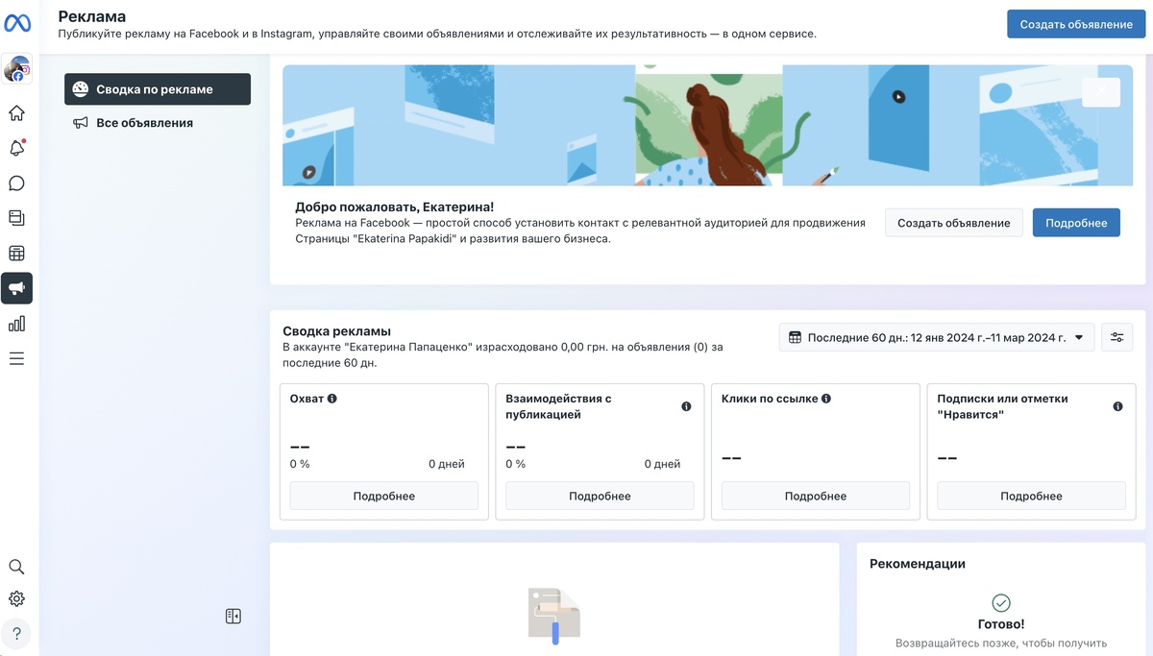
Task: Click info icon next to Клики по ссылке
Action: pyautogui.click(x=826, y=399)
